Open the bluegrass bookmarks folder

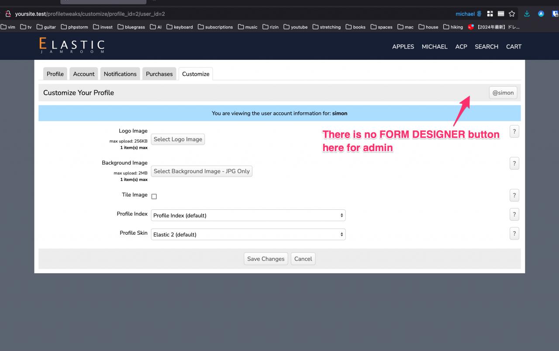tap(131, 27)
